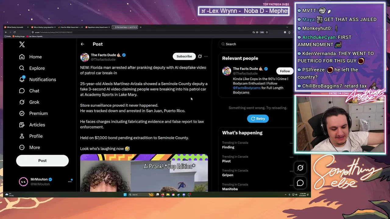Close The Facts Dude browser tab
The image size is (390, 219).
(136, 27)
